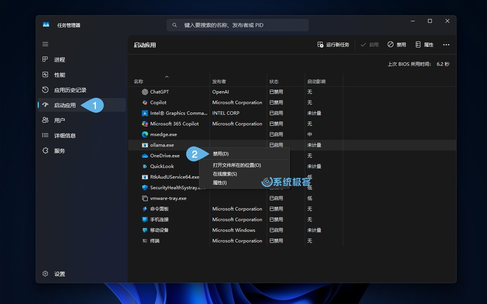Image resolution: width=487 pixels, height=304 pixels.
Task: Choose 禁用(D) in the context menu
Action: [x=244, y=154]
